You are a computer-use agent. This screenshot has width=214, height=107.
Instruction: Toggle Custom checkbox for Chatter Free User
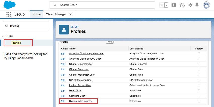pyautogui.click(x=199, y=69)
